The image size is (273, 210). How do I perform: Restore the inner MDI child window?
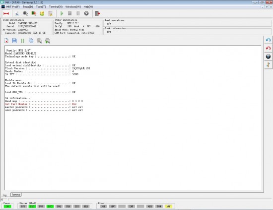267,7
